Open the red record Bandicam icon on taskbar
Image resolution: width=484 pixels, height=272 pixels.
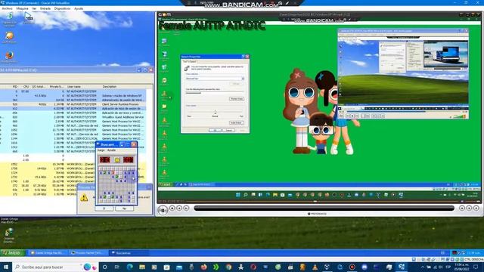tap(352, 267)
